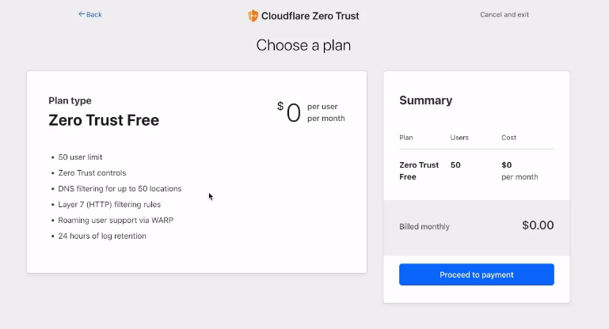
Task: Click the Cloudflare Zero Trust title text
Action: (x=310, y=15)
